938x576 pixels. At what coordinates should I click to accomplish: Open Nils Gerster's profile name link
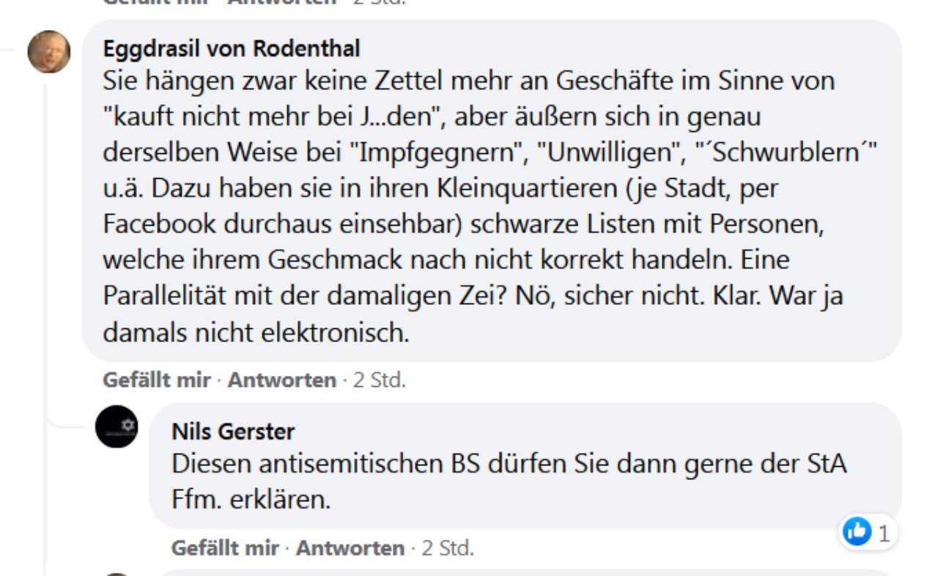tap(233, 431)
